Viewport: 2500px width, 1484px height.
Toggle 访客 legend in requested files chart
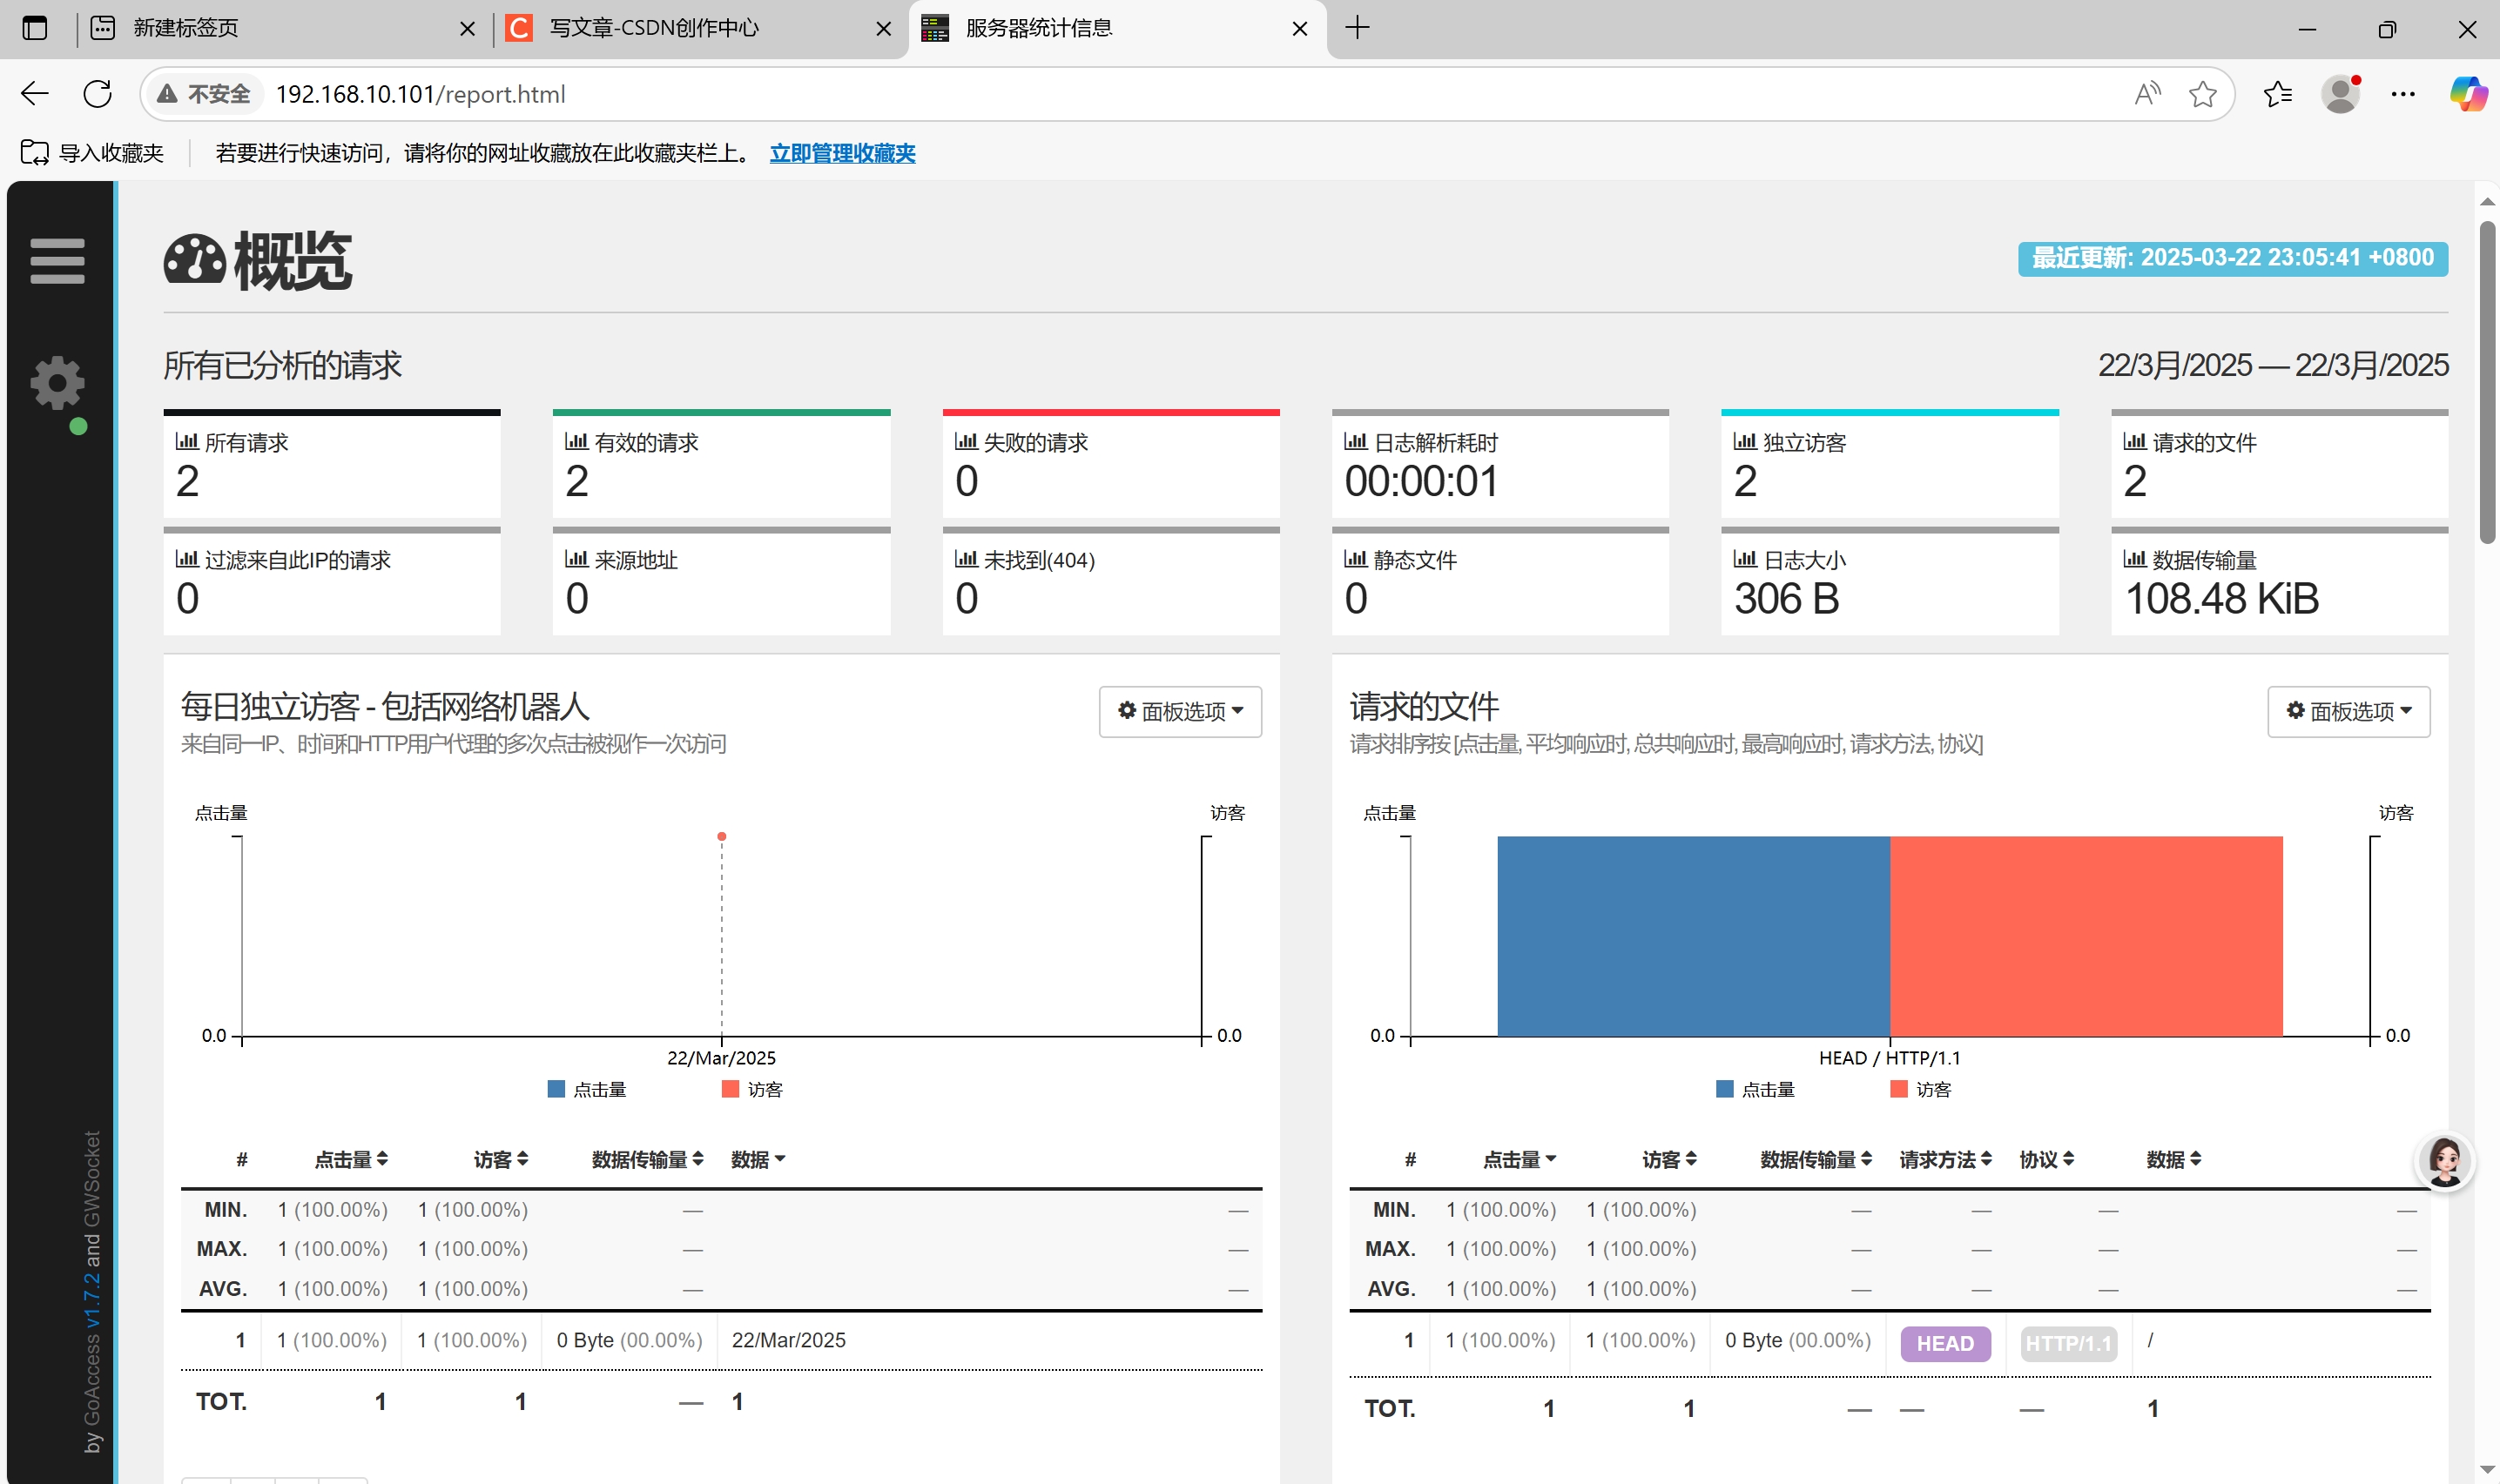coord(1921,1089)
